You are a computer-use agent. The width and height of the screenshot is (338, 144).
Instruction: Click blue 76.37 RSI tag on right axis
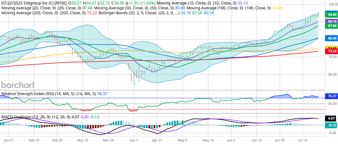click(x=331, y=96)
